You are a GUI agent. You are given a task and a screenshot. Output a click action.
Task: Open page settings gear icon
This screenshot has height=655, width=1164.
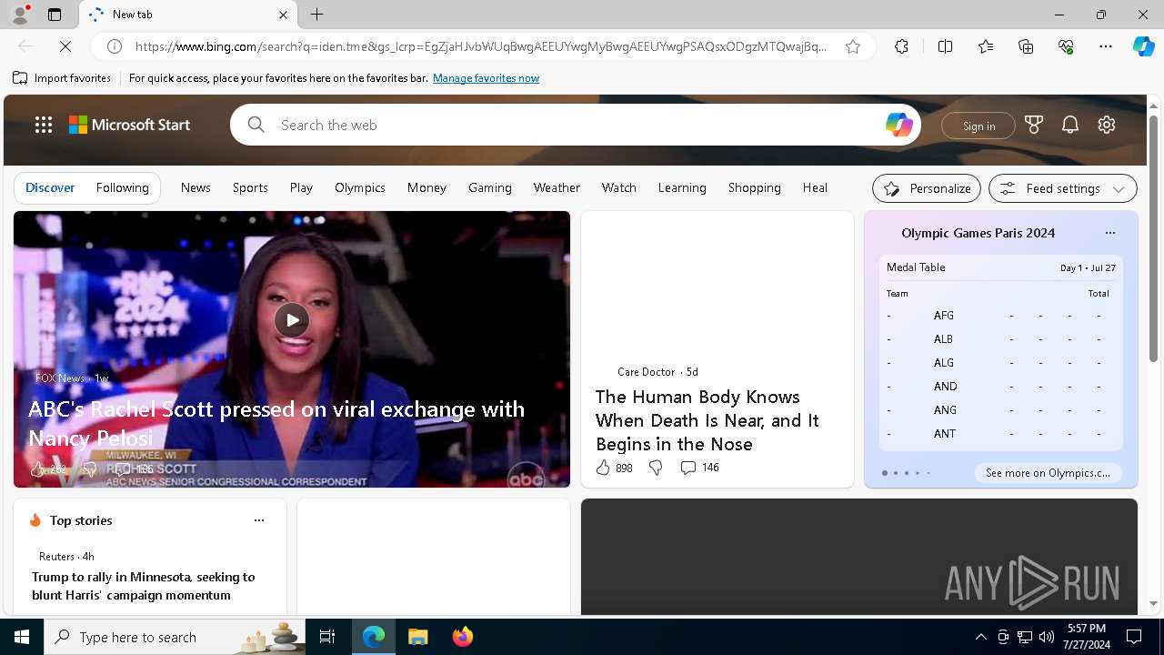point(1107,125)
